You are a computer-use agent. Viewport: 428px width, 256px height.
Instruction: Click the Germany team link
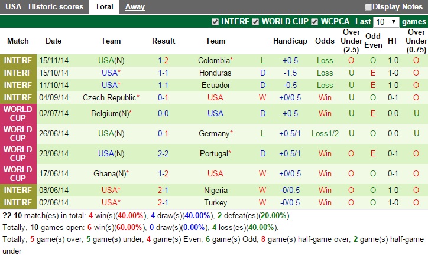click(x=214, y=133)
